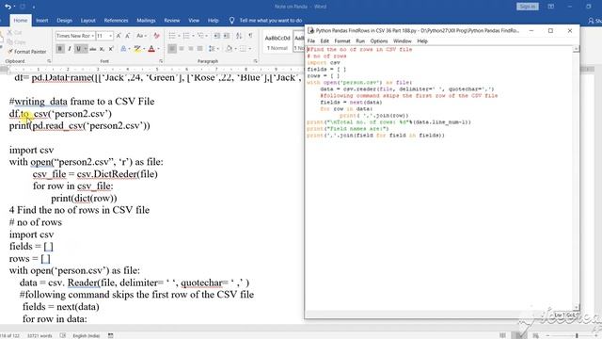Click the zoom out minus button
The image size is (602, 339).
(x=547, y=335)
